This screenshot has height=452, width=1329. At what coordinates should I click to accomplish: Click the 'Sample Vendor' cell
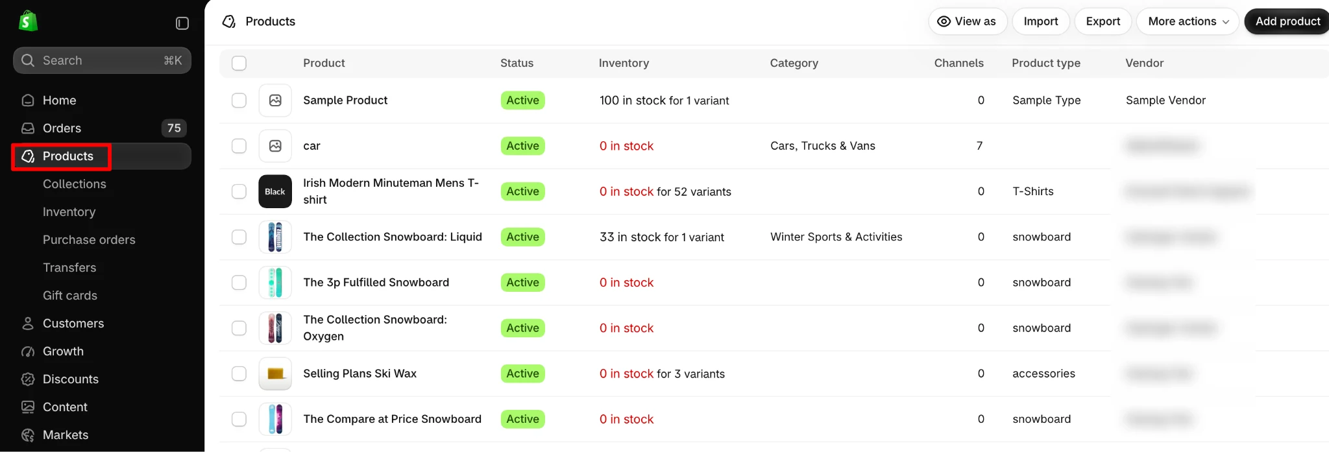pyautogui.click(x=1165, y=101)
